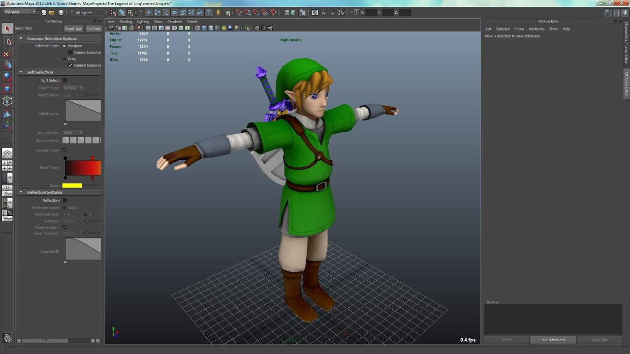
Task: Collapse the Common Selection Options section
Action: [x=21, y=38]
